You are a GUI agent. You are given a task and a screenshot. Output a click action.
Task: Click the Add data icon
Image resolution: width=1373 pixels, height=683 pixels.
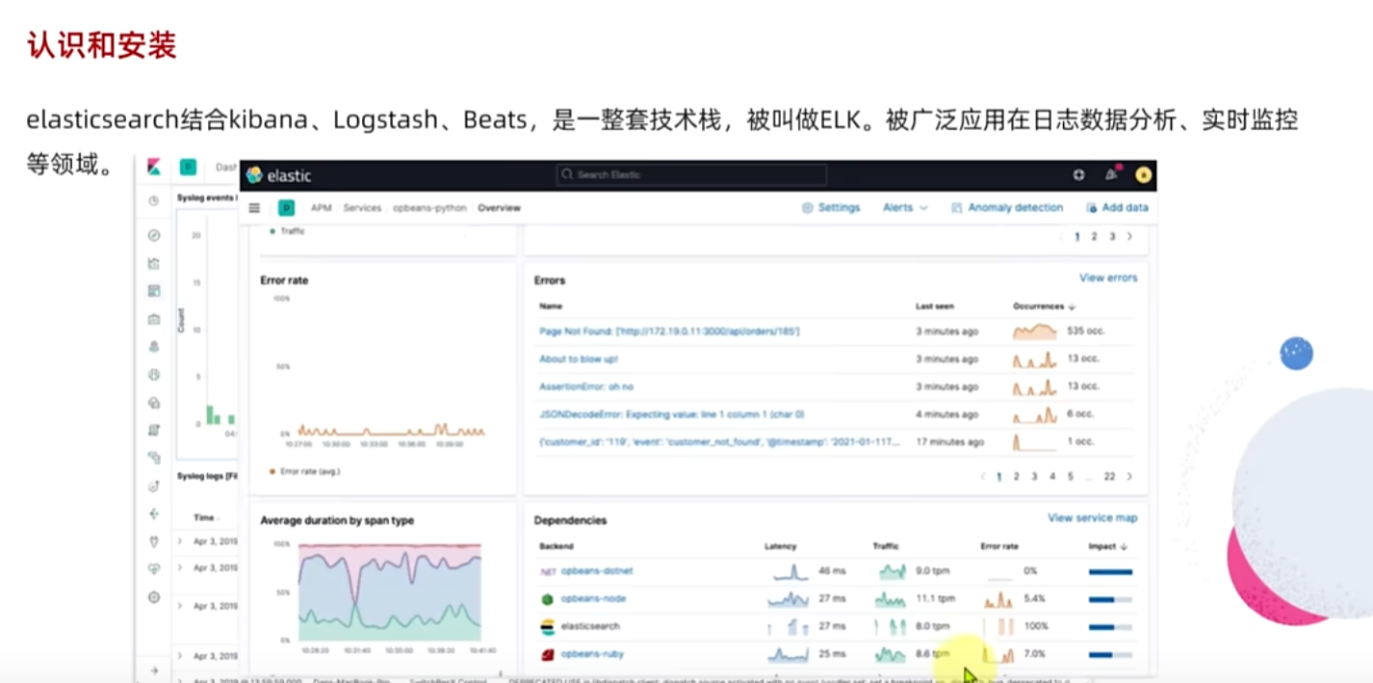click(x=1091, y=208)
